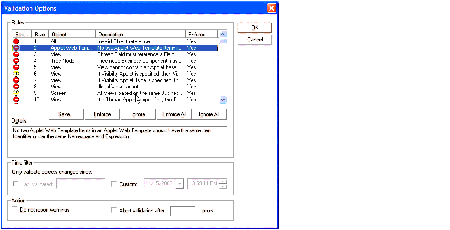Select the Invalid Object reference description
Viewport: 450px width, 230px height.
(123, 41)
